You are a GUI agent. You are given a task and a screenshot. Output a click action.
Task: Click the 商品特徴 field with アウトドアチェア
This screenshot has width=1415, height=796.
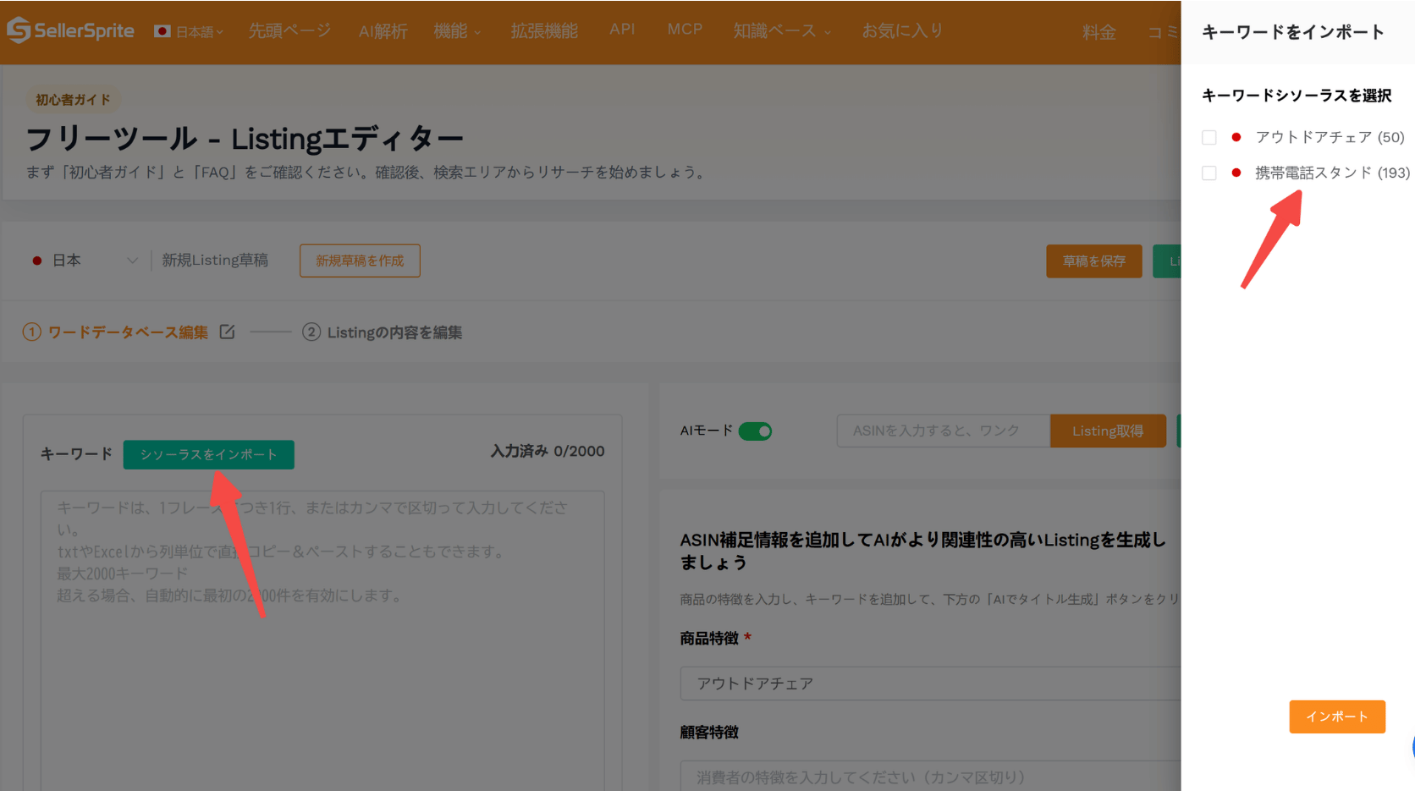click(930, 683)
